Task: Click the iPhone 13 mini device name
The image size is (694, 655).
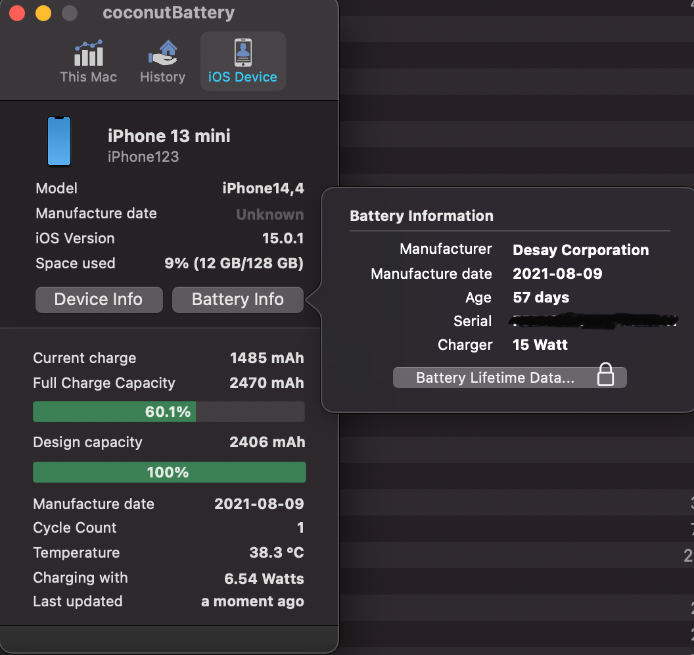Action: (x=169, y=136)
